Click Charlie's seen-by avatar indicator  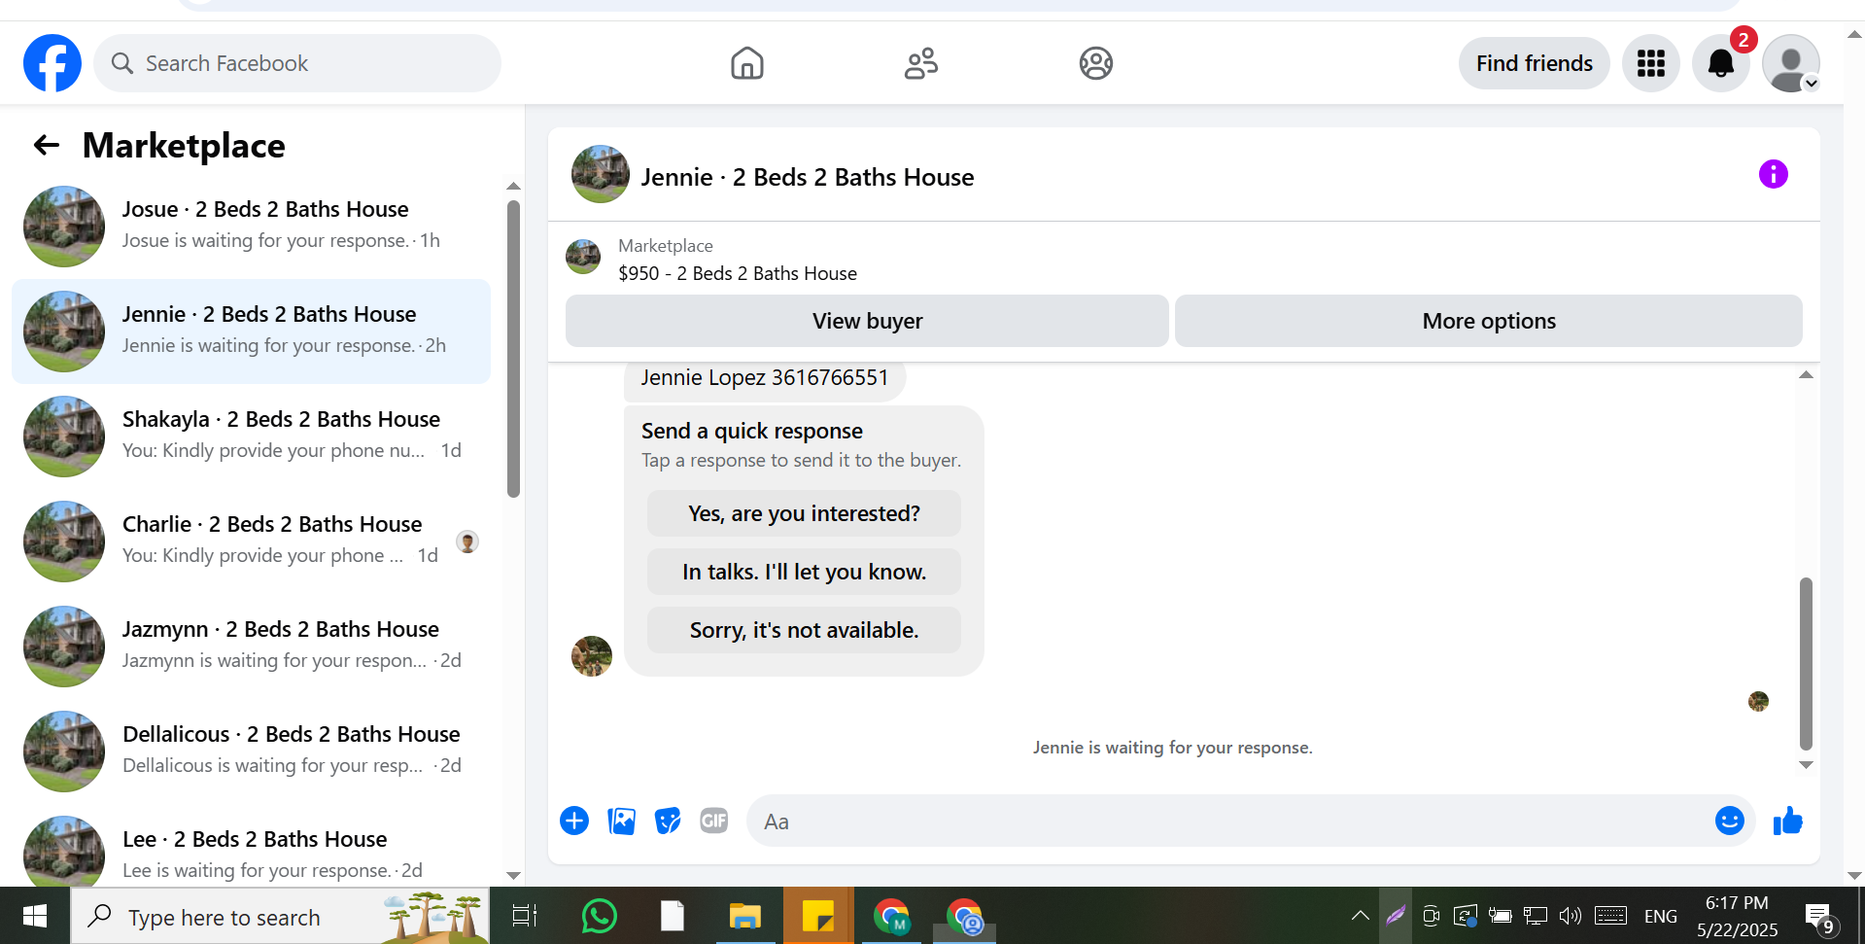pos(467,542)
